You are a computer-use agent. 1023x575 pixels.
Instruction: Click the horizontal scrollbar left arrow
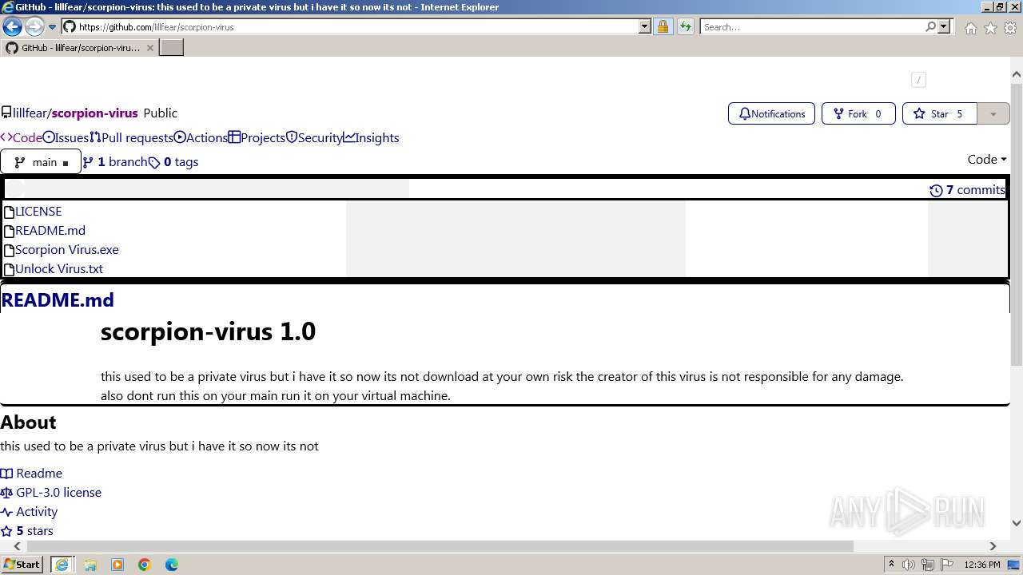pyautogui.click(x=18, y=546)
